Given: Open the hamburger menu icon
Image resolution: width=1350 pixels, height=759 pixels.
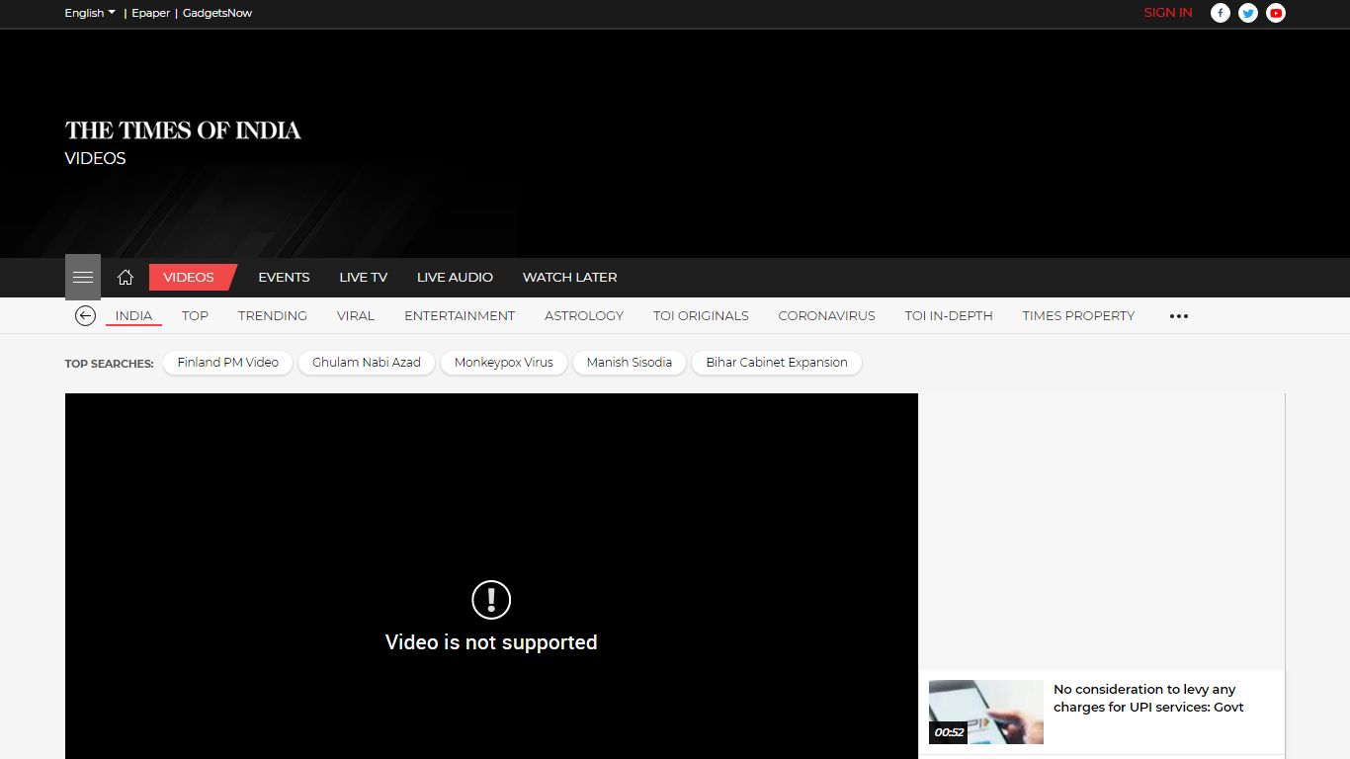Looking at the screenshot, I should coord(83,277).
